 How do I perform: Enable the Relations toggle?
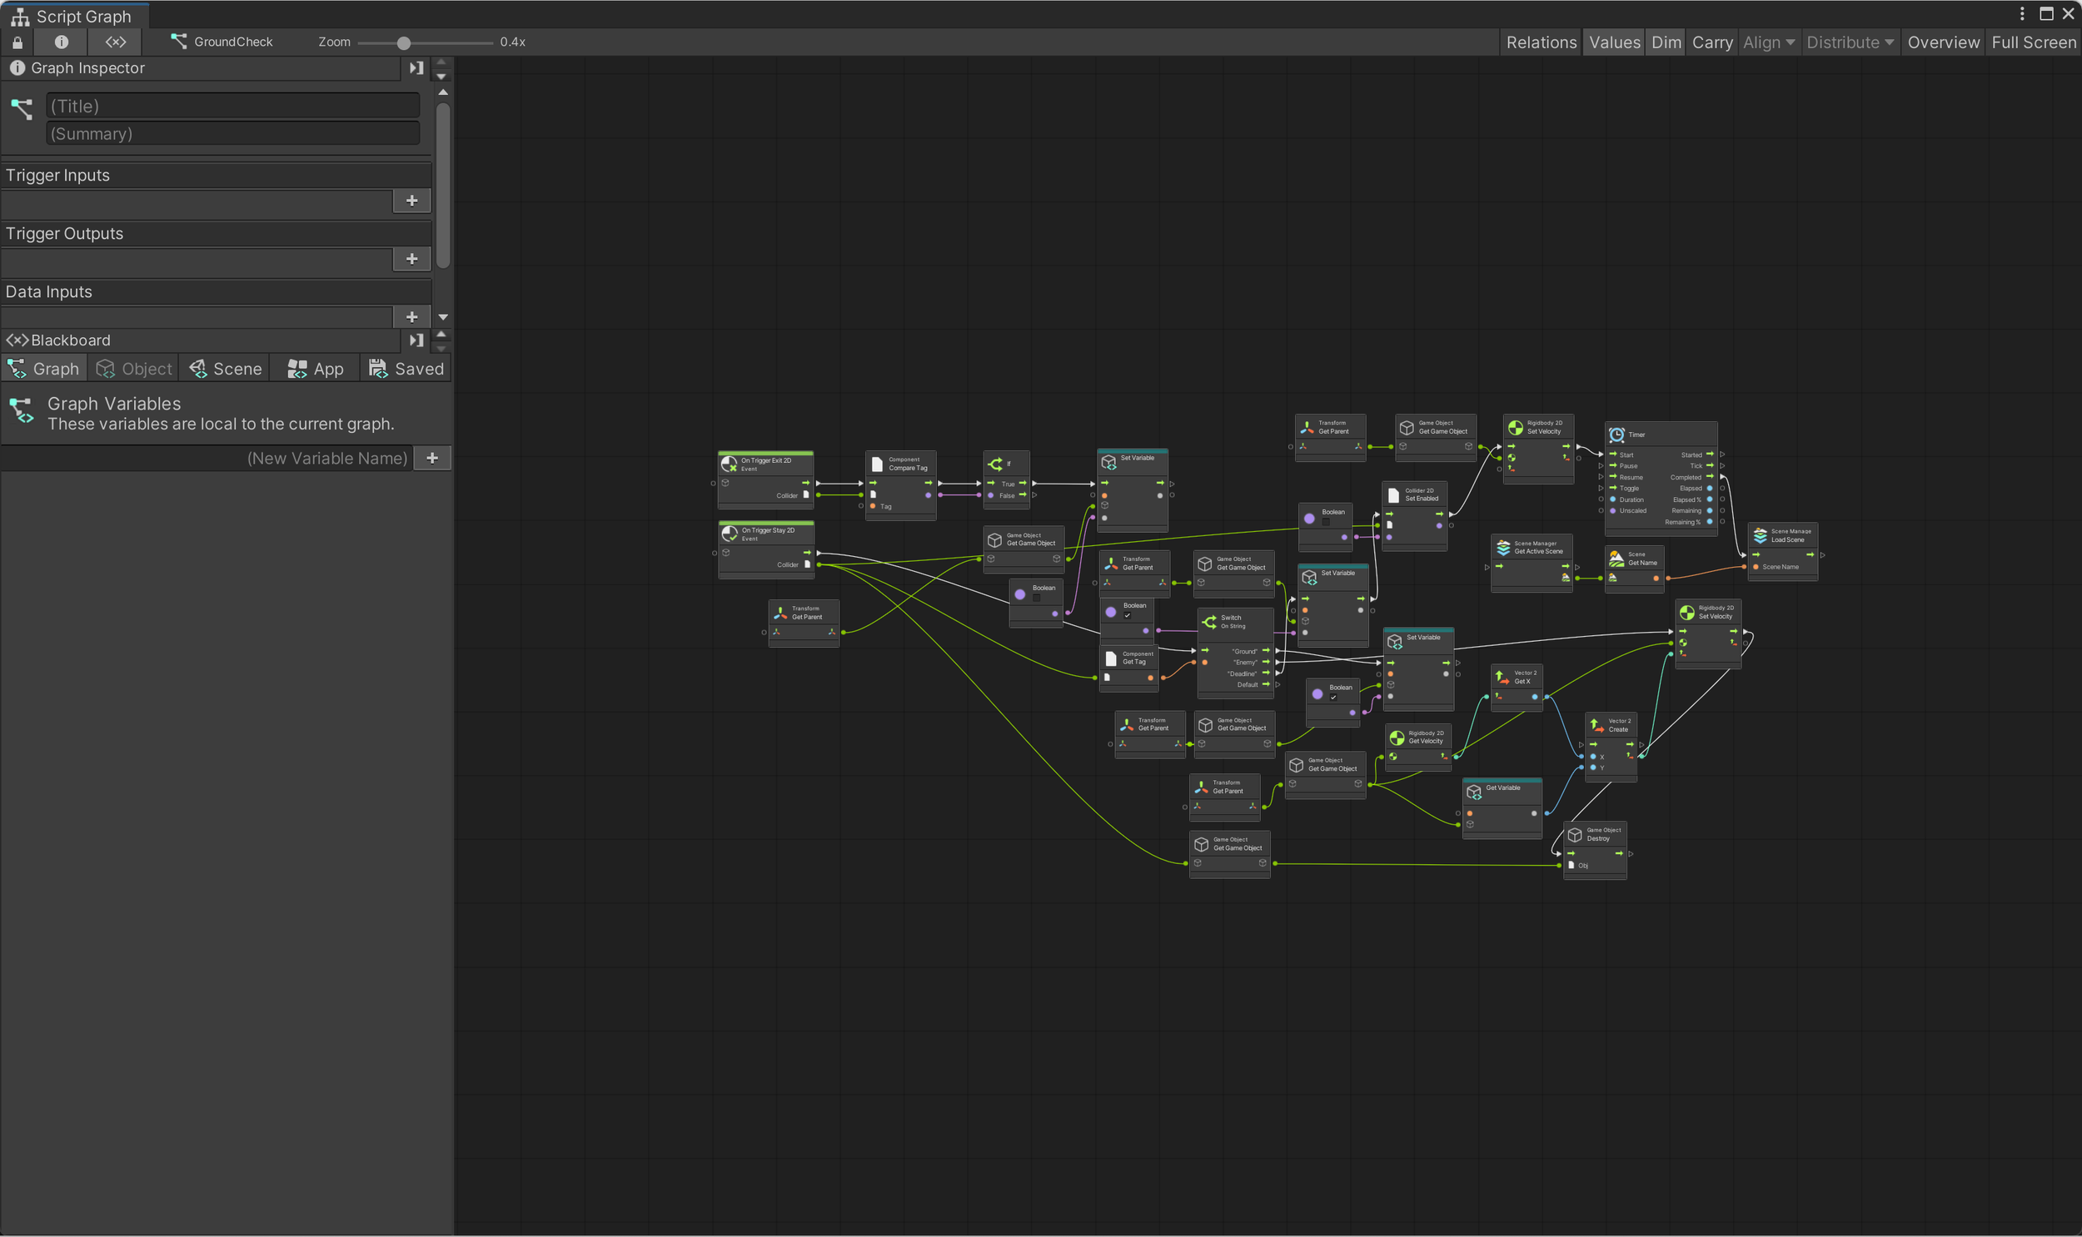[x=1541, y=42]
